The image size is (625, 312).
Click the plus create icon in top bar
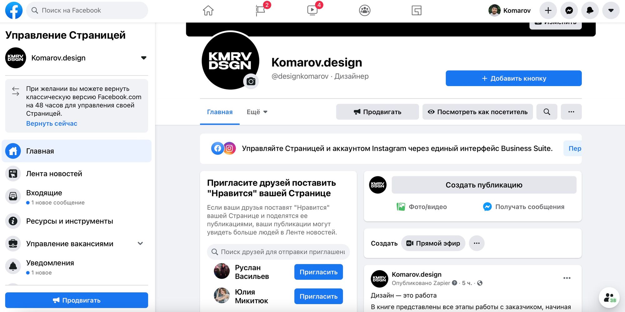click(548, 11)
